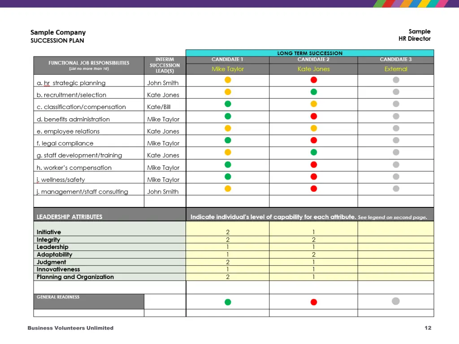This screenshot has height=344, width=459.
Task: Select the 'External' candidate name header
Action: click(396, 69)
